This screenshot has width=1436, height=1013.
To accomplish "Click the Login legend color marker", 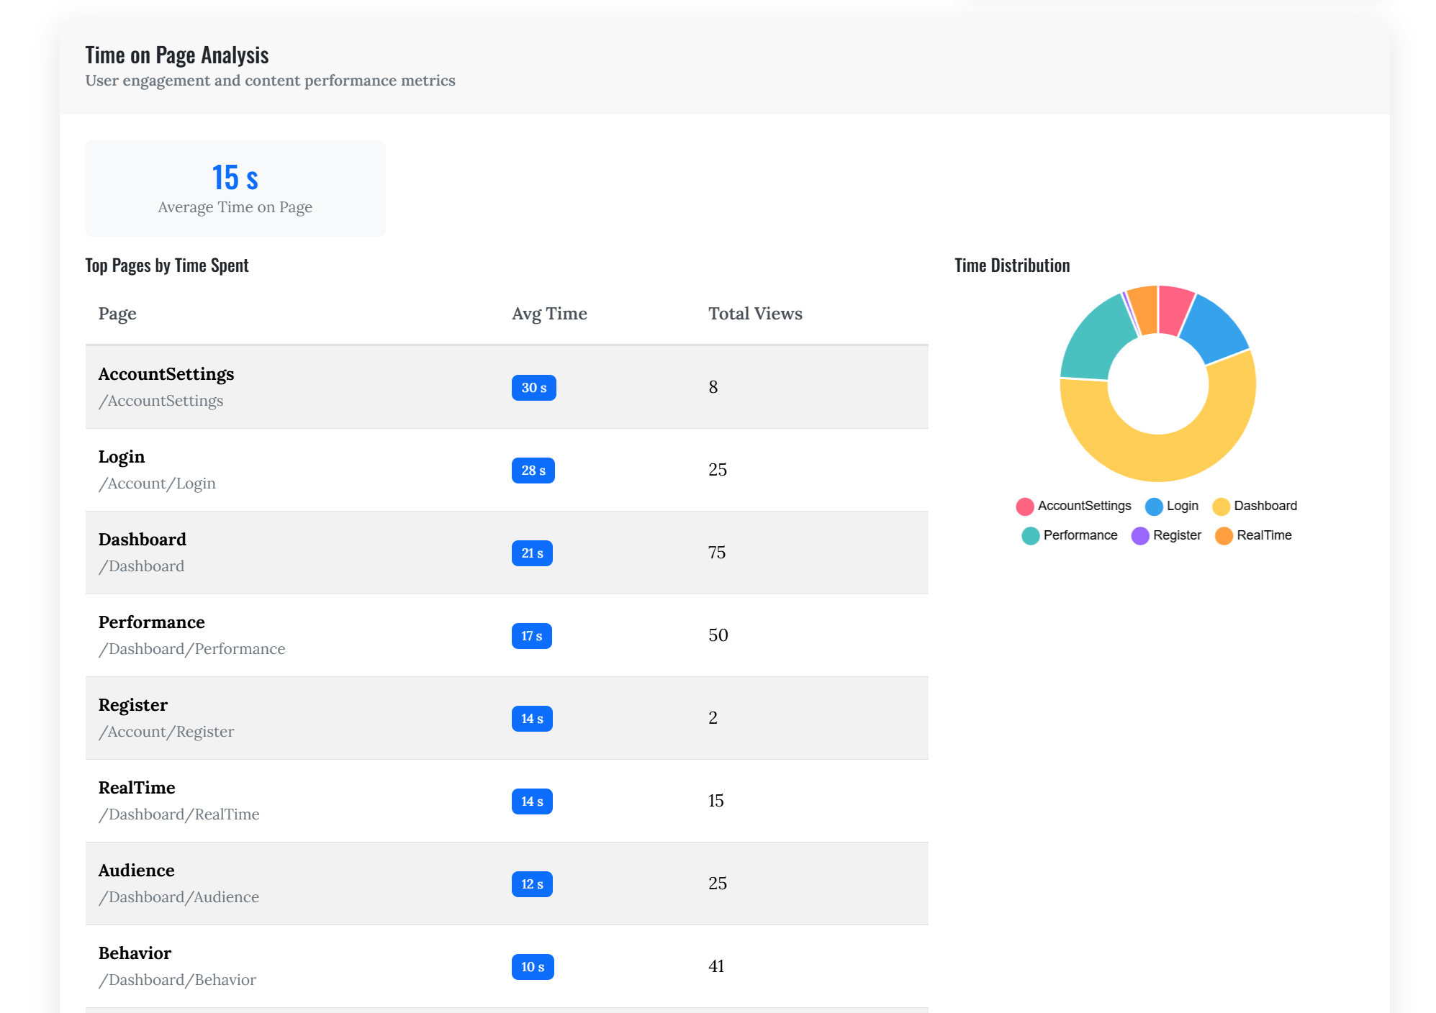I will coord(1154,506).
